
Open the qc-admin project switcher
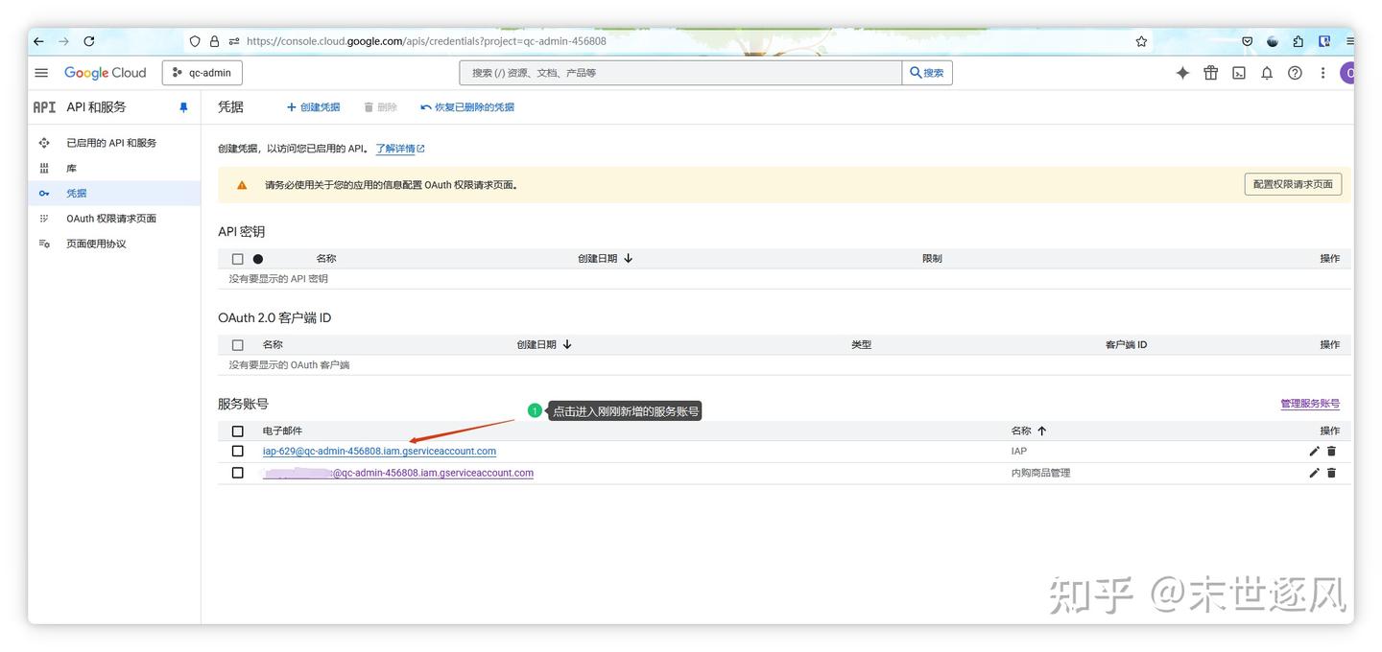pyautogui.click(x=202, y=72)
